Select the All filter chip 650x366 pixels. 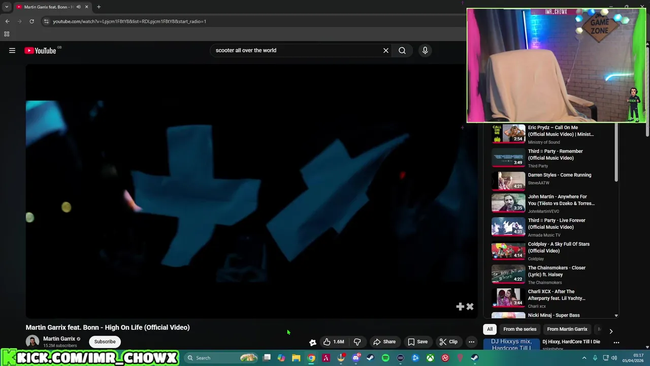click(490, 329)
